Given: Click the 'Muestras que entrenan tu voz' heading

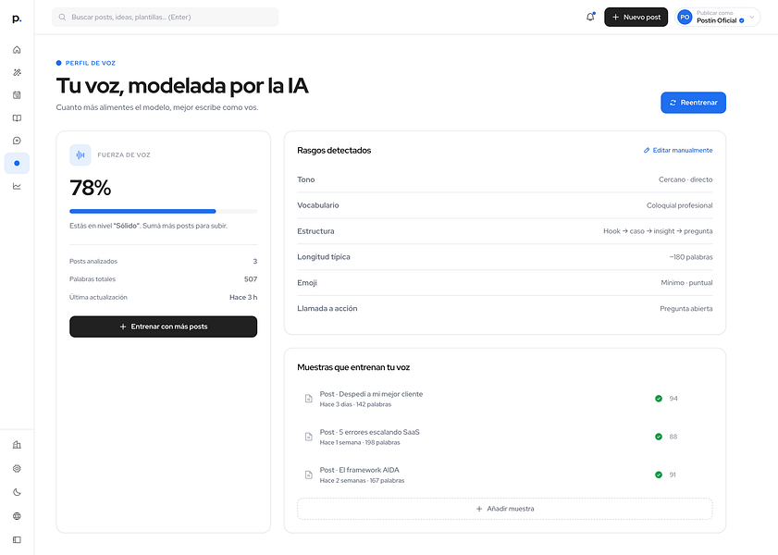Looking at the screenshot, I should coord(353,367).
